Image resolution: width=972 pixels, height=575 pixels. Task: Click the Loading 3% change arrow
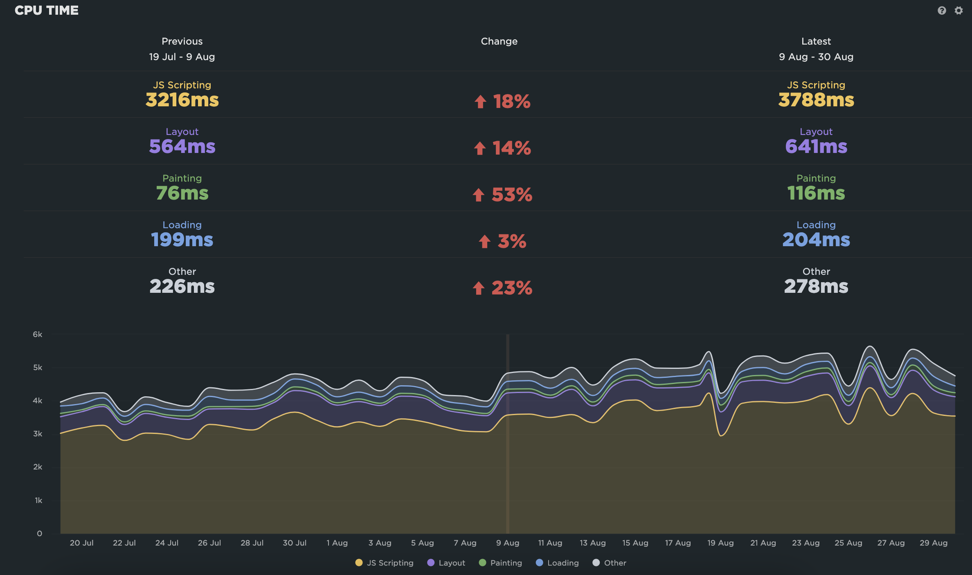[485, 242]
